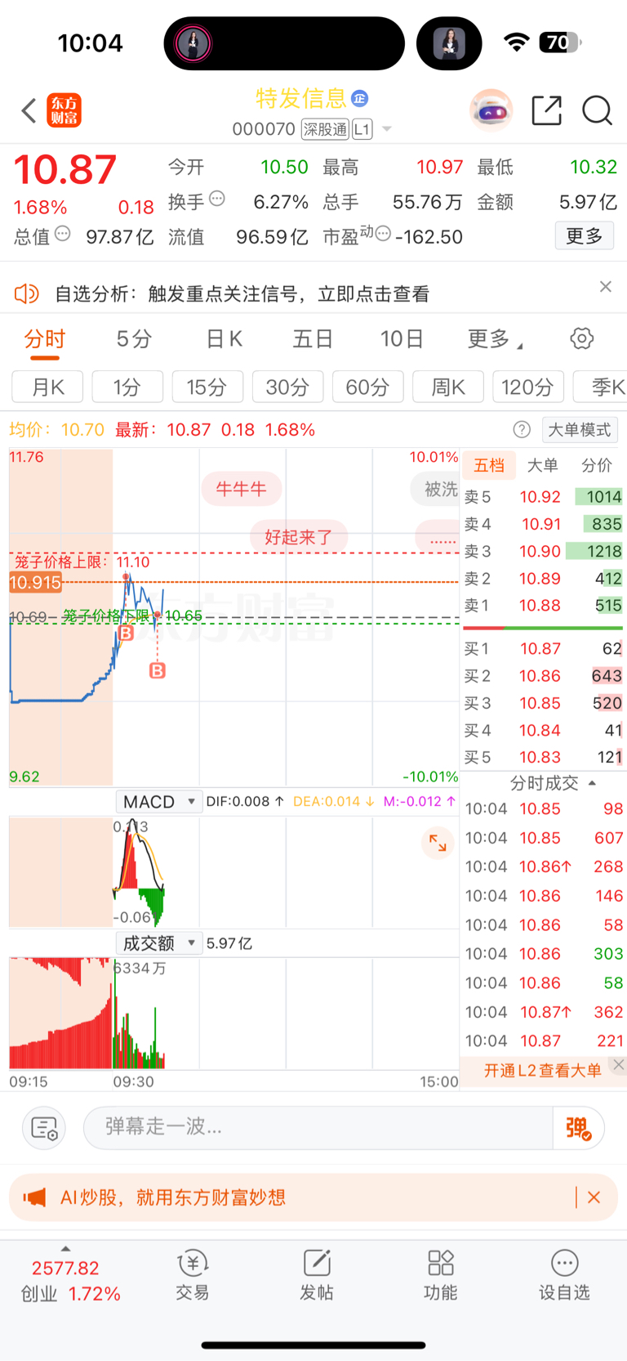Tap the back arrow icon
Image resolution: width=627 pixels, height=1361 pixels.
(x=29, y=110)
